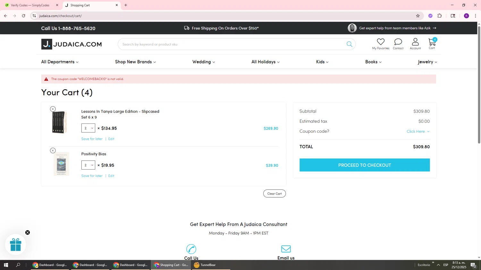Expand Wedding menu
Viewport: 481px width, 270px height.
204,62
